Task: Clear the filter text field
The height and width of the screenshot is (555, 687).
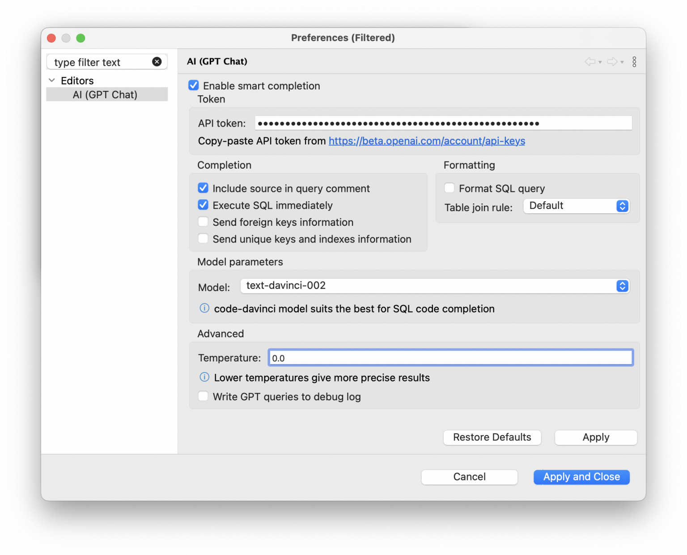Action: pyautogui.click(x=157, y=62)
